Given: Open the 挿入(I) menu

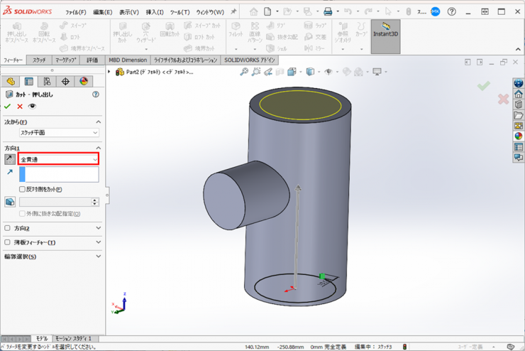Looking at the screenshot, I should 154,12.
